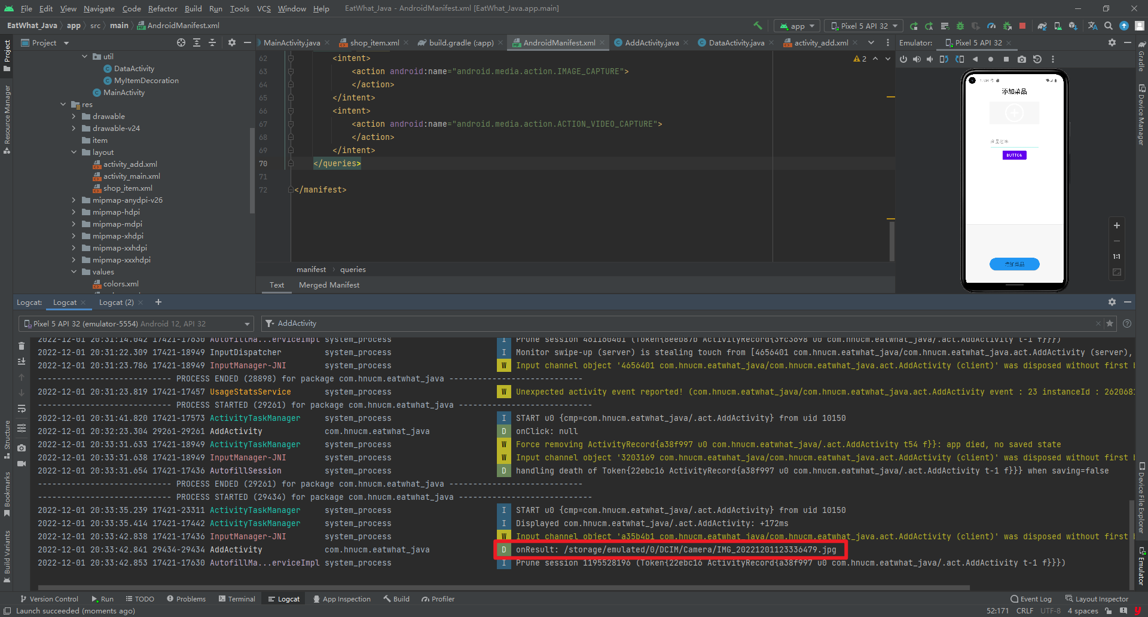Click Select Opened File target icon in Project panel
This screenshot has height=617, width=1148.
[181, 42]
